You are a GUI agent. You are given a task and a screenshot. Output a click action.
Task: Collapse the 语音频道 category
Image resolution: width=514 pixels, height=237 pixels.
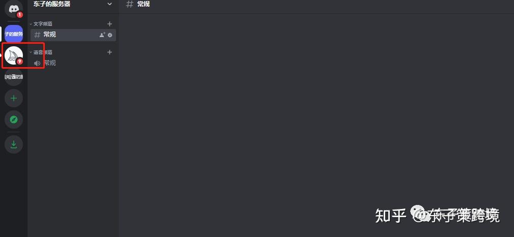point(41,52)
